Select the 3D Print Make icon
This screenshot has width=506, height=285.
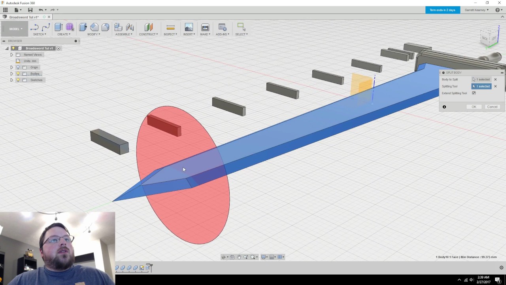[205, 27]
